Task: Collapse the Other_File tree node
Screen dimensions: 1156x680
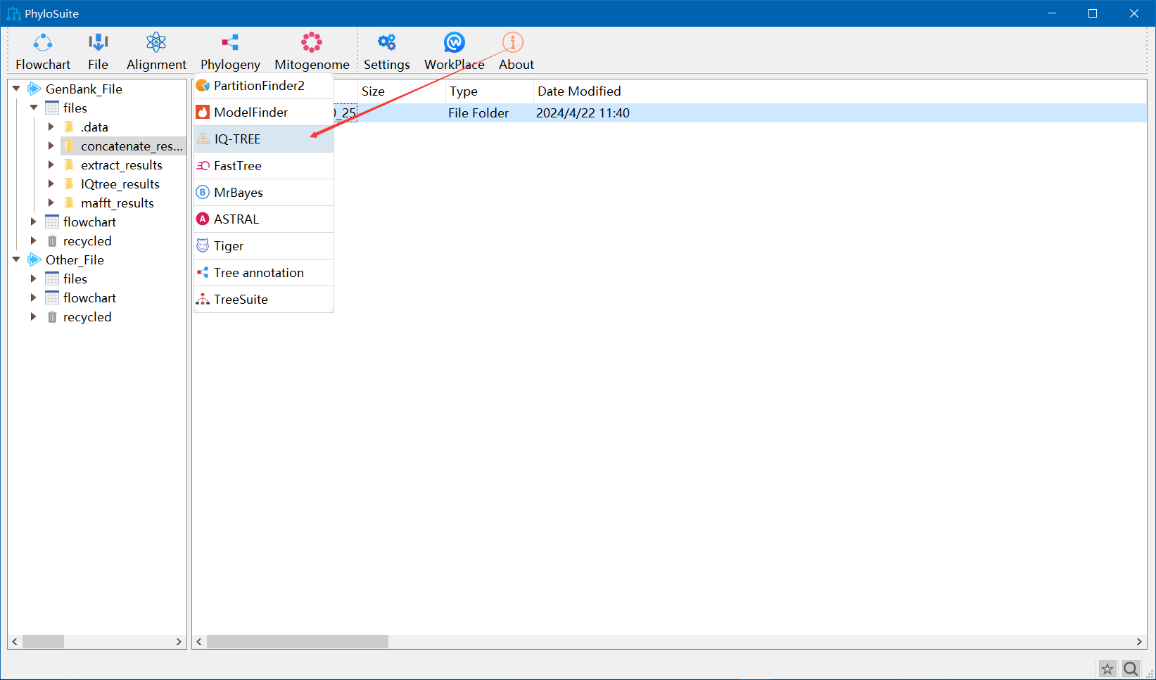Action: (16, 259)
